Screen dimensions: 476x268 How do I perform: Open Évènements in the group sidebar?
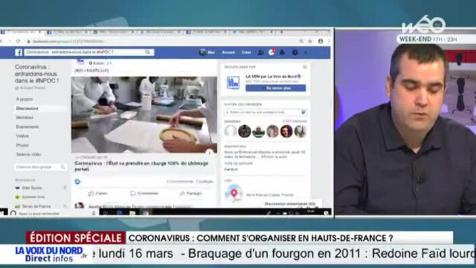[x=27, y=127]
